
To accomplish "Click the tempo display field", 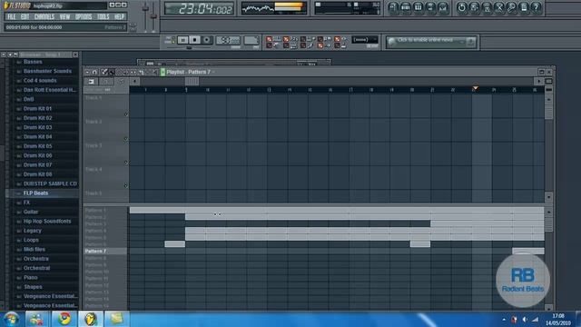I will click(x=228, y=40).
